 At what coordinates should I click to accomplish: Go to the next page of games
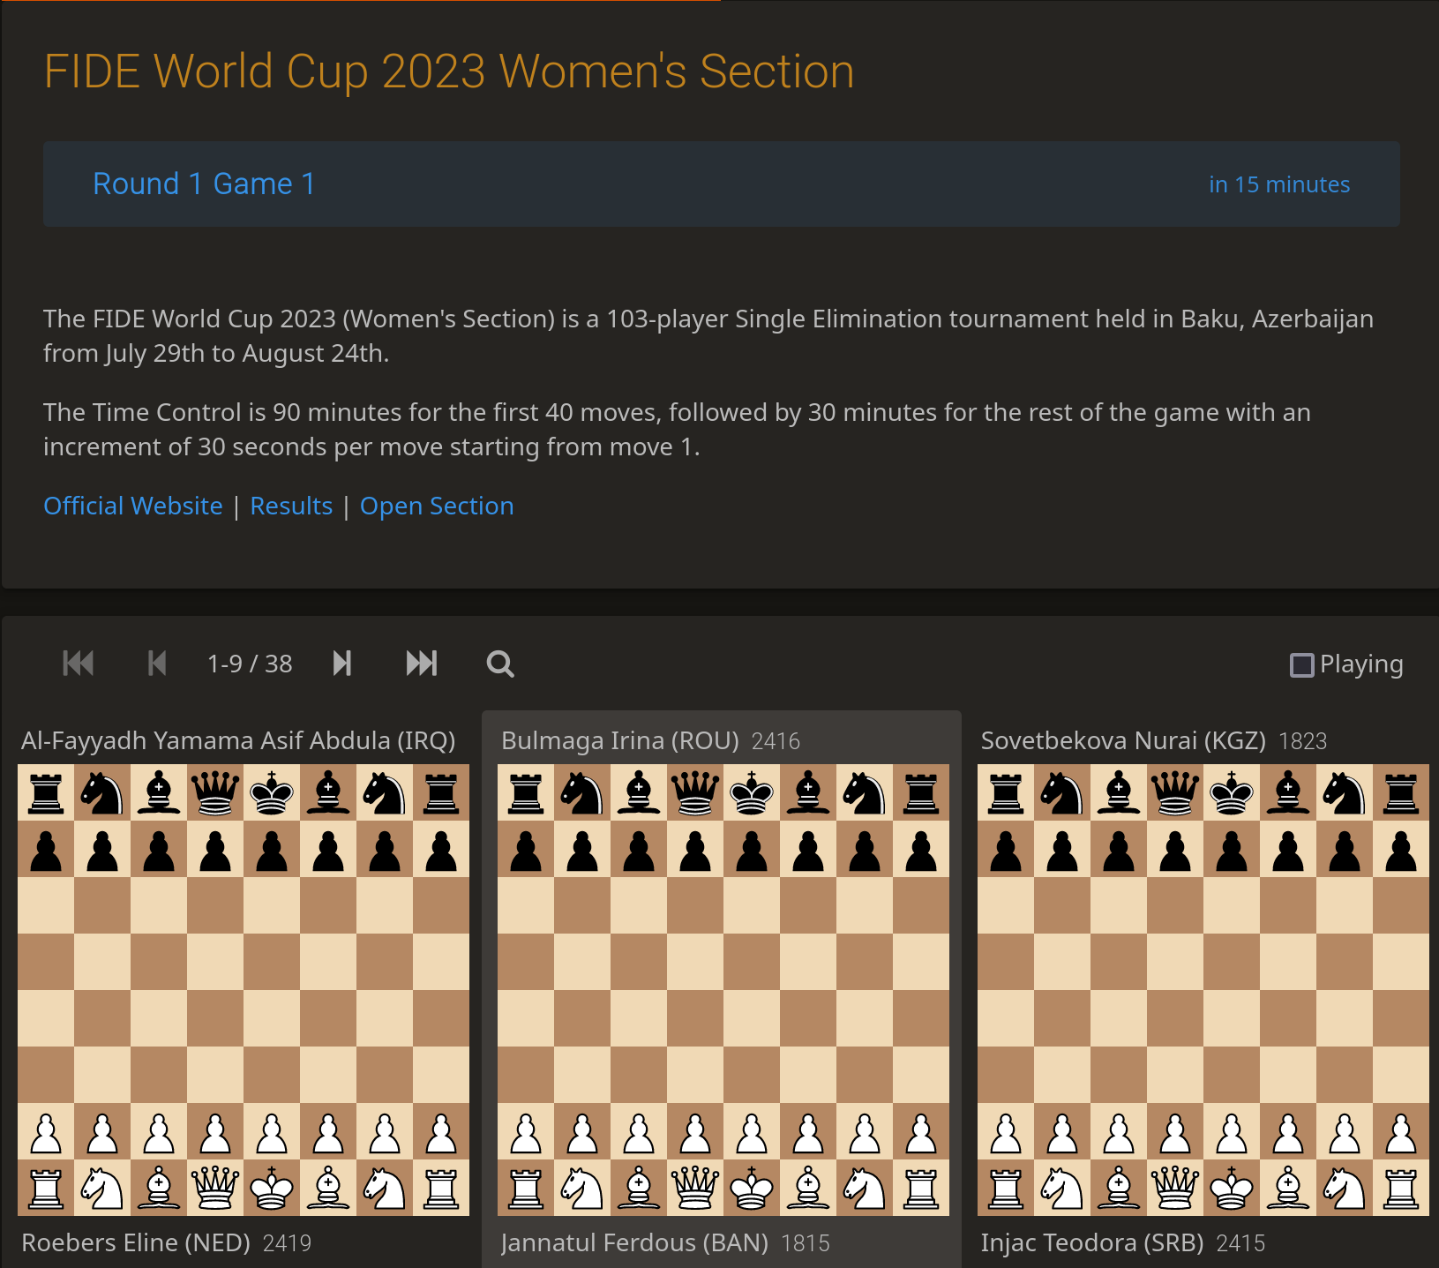tap(342, 664)
